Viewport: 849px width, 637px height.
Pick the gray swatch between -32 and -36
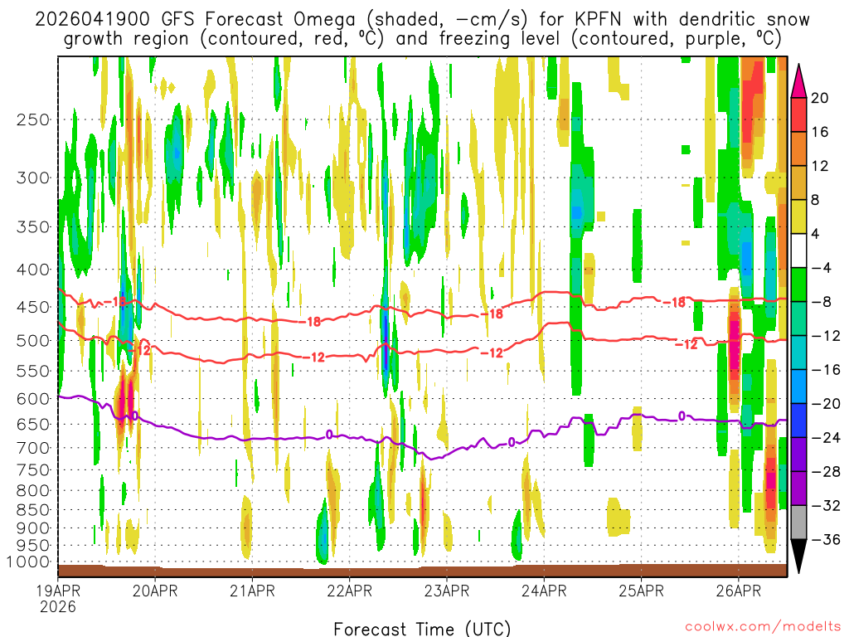(x=800, y=523)
